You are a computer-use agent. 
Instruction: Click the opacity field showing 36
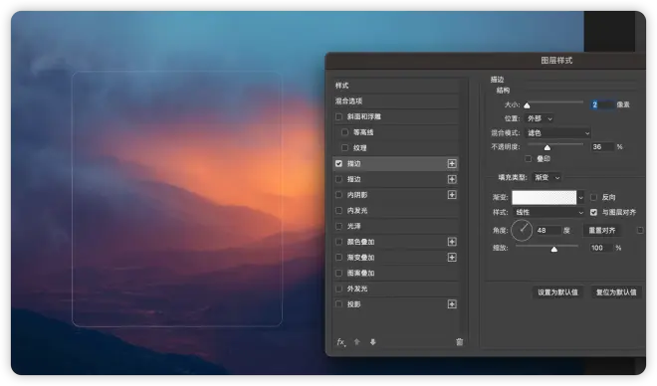pos(602,147)
